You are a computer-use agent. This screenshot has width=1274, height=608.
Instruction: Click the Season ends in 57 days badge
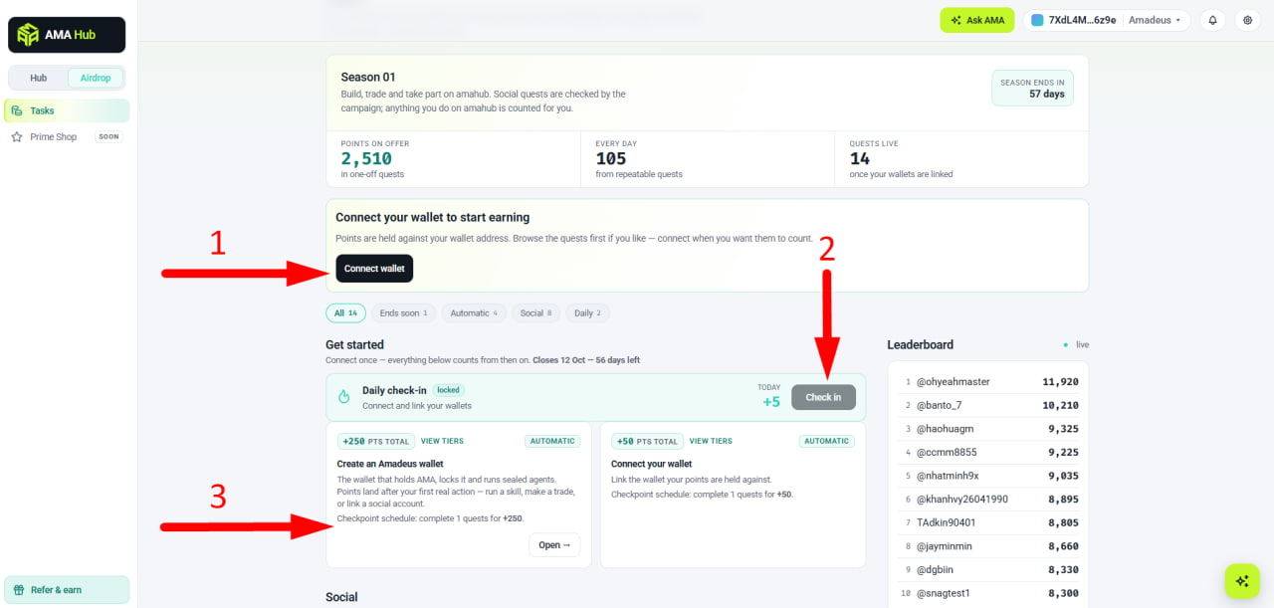point(1032,88)
